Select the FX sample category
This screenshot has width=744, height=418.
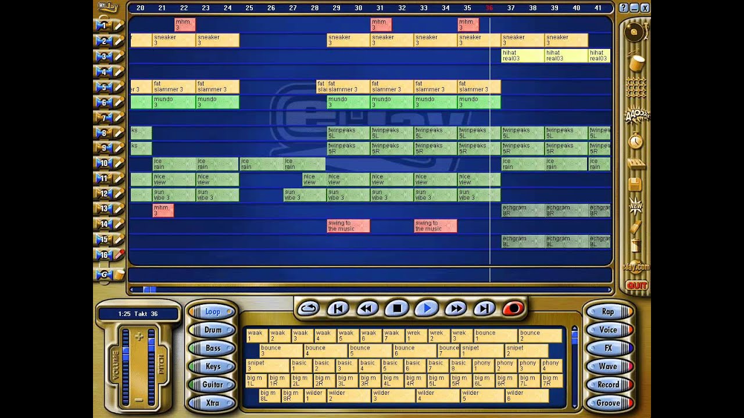coord(610,348)
